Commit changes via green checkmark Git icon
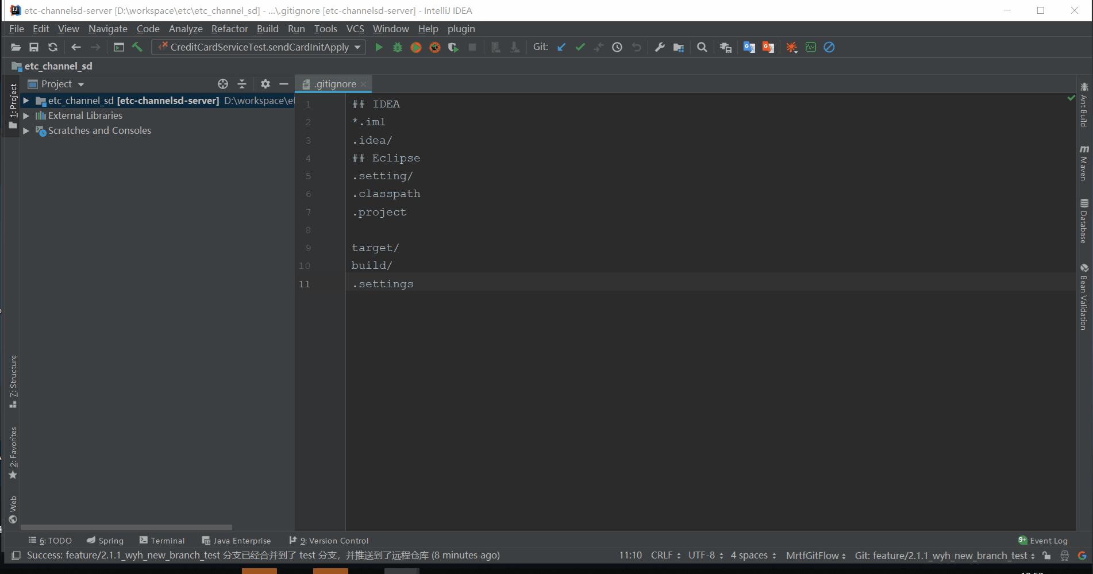Image resolution: width=1093 pixels, height=574 pixels. 580,47
